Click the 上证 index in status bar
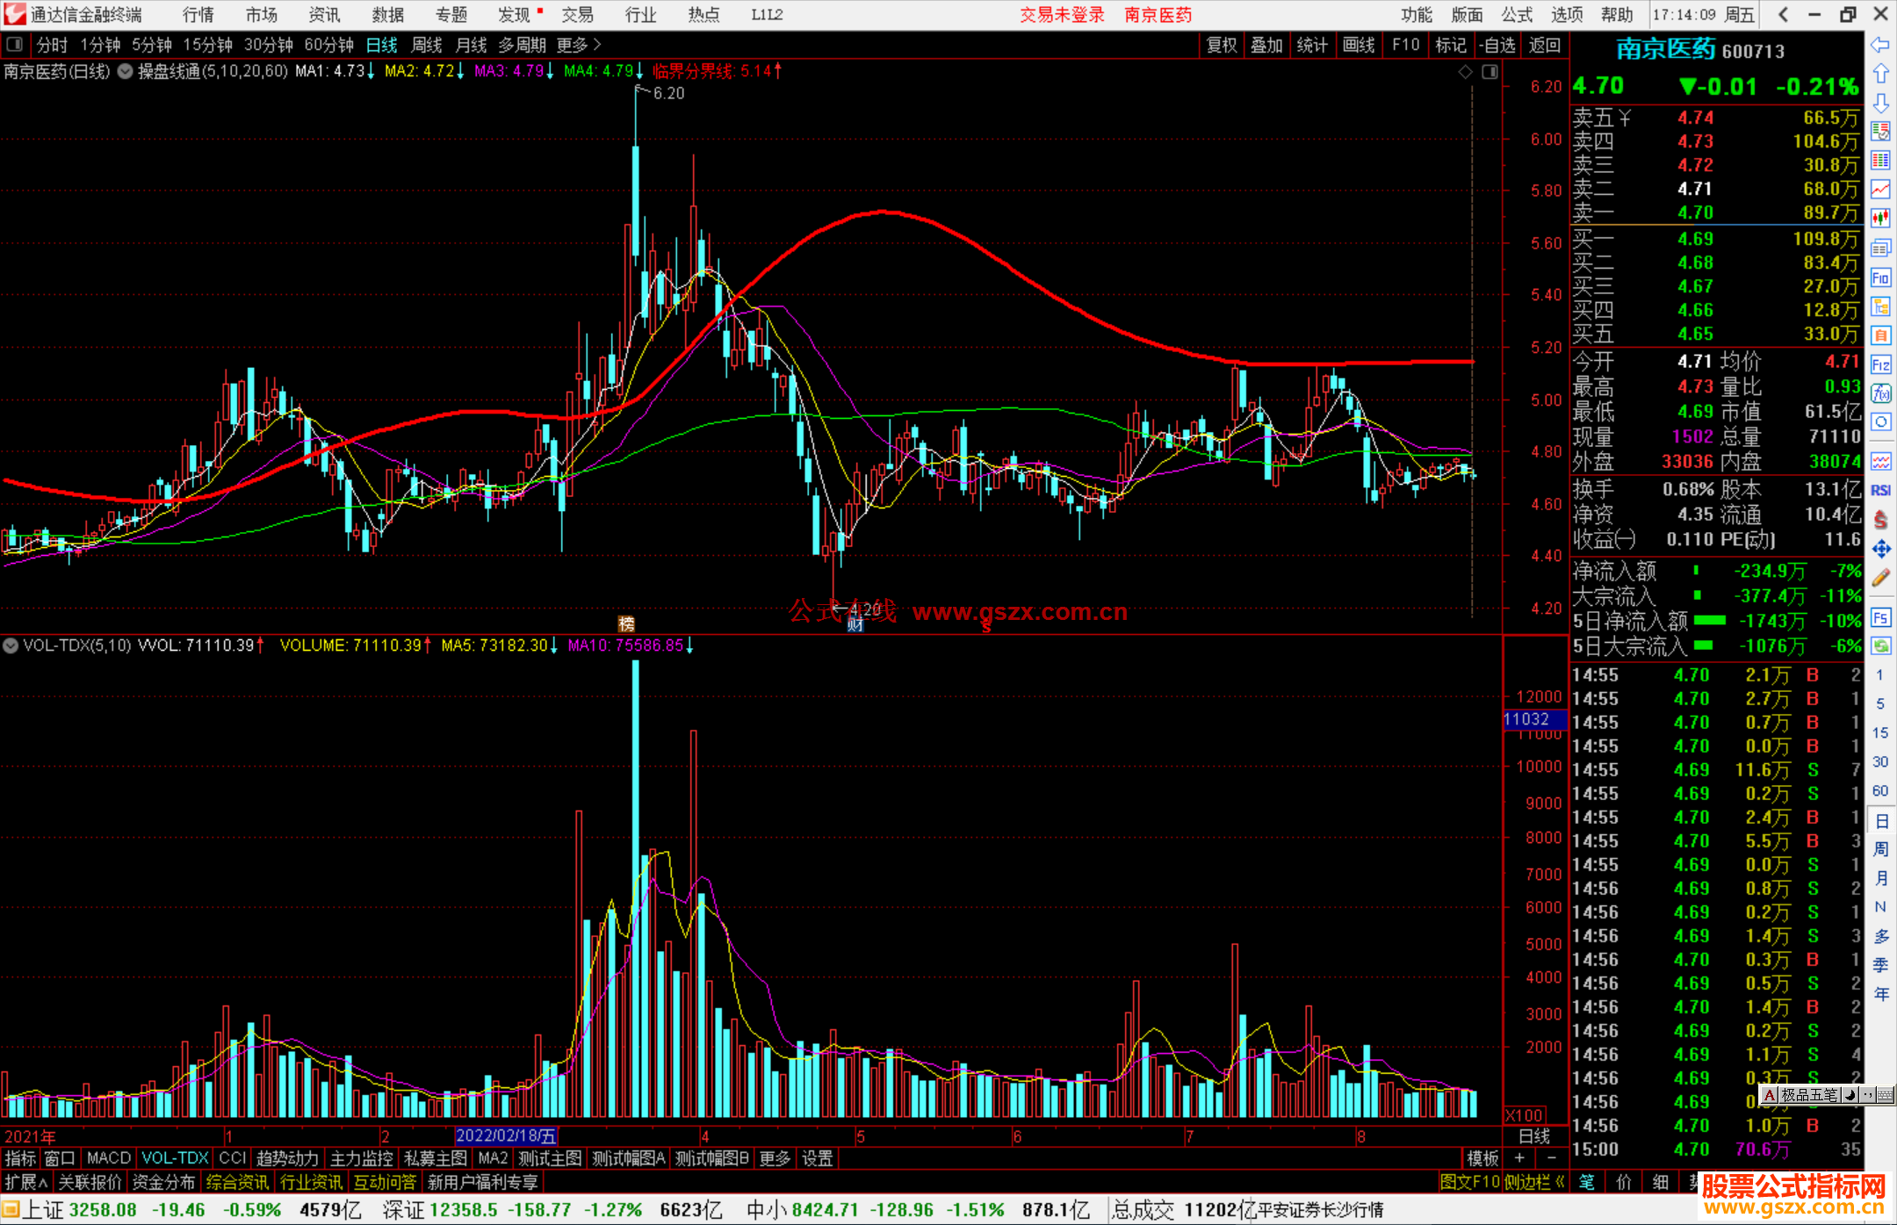The width and height of the screenshot is (1897, 1225). point(42,1210)
